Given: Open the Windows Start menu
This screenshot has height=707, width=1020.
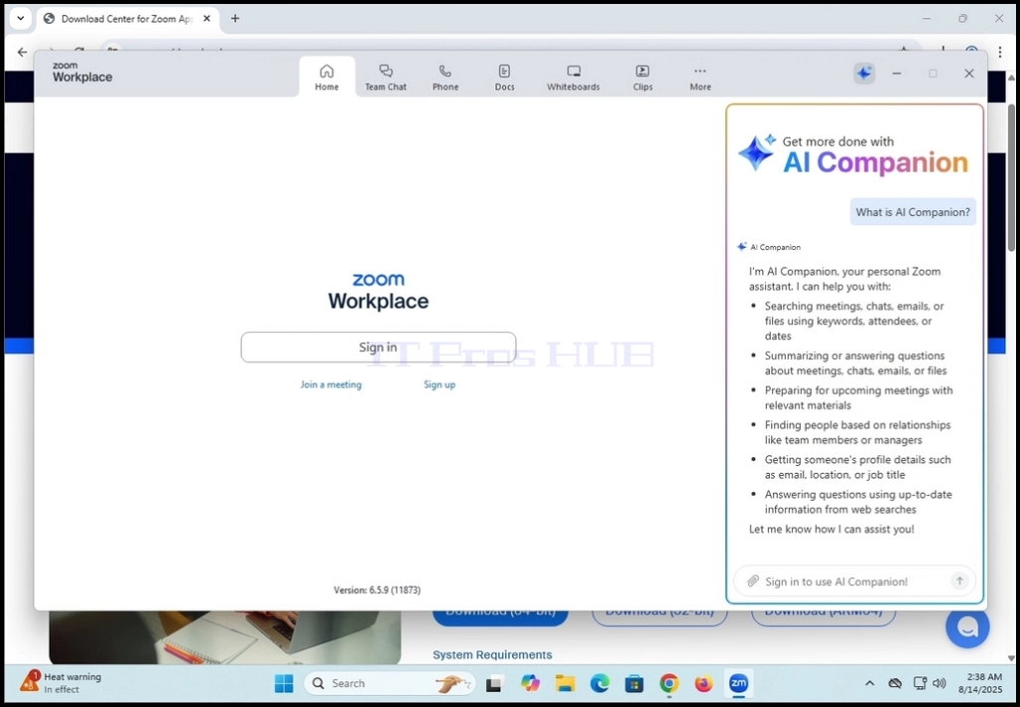Looking at the screenshot, I should pos(284,683).
